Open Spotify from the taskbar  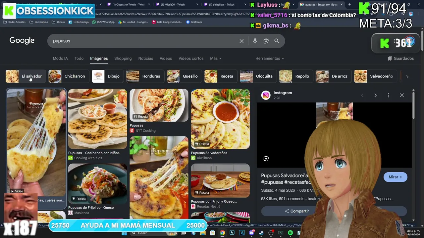pyautogui.click(x=290, y=233)
